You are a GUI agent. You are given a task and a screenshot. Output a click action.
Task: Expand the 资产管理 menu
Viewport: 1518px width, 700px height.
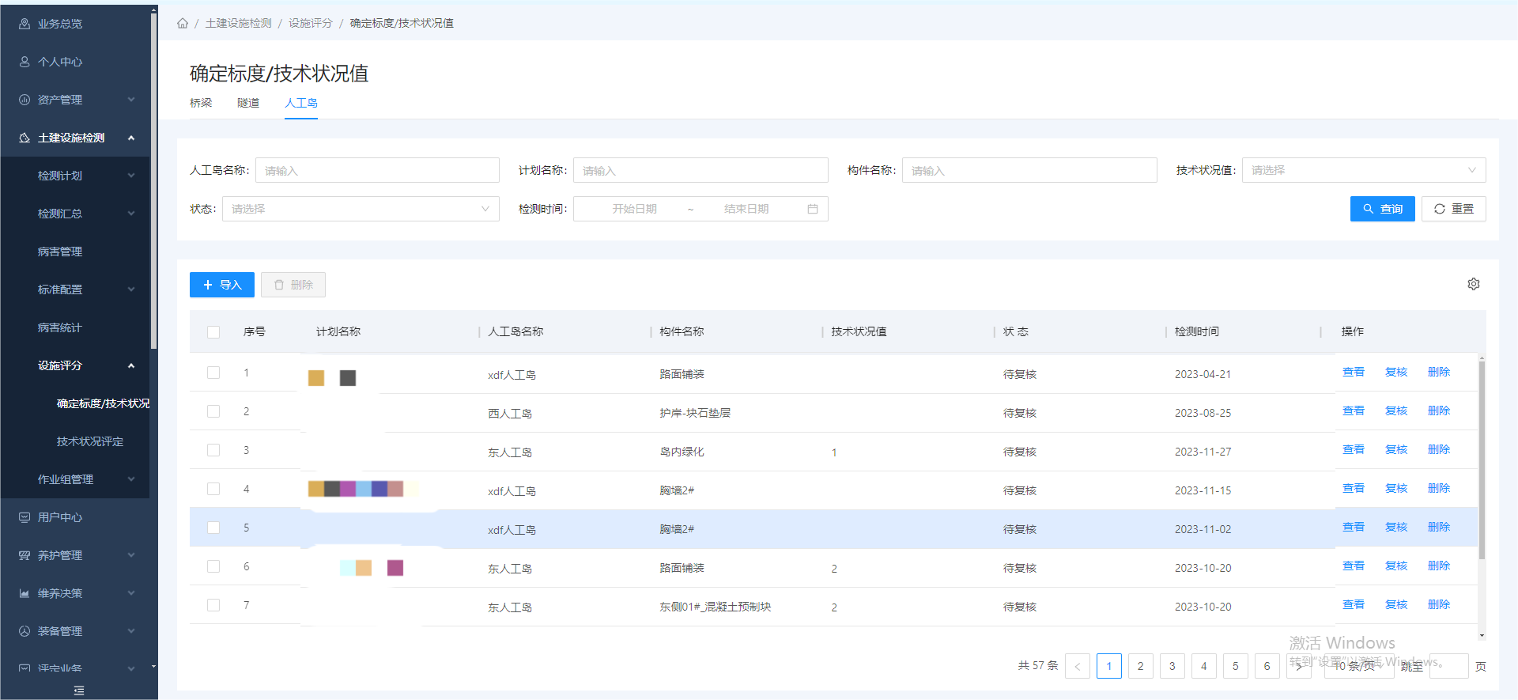point(131,100)
